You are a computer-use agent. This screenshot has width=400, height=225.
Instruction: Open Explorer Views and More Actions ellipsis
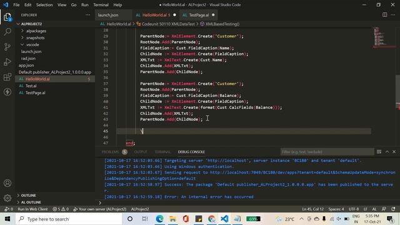[x=87, y=15]
